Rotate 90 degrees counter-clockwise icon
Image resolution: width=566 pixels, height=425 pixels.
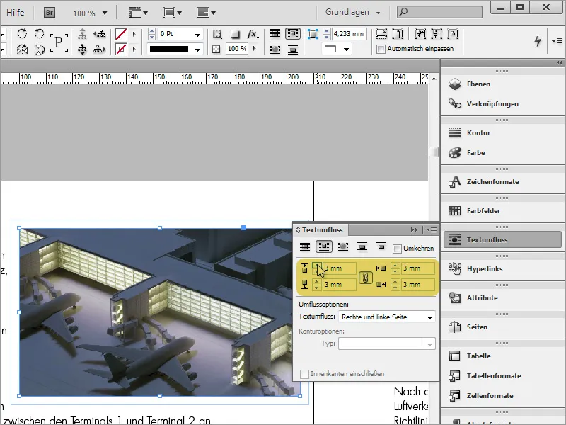40,34
